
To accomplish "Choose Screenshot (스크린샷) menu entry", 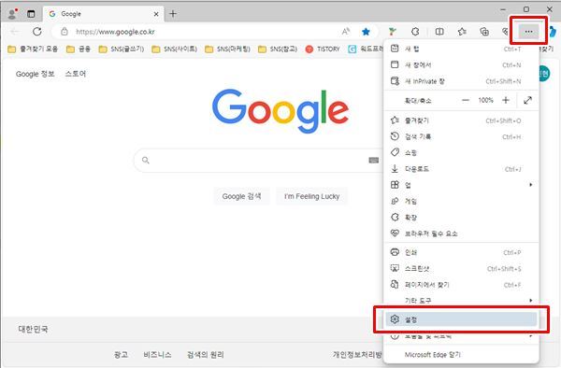I will click(461, 269).
